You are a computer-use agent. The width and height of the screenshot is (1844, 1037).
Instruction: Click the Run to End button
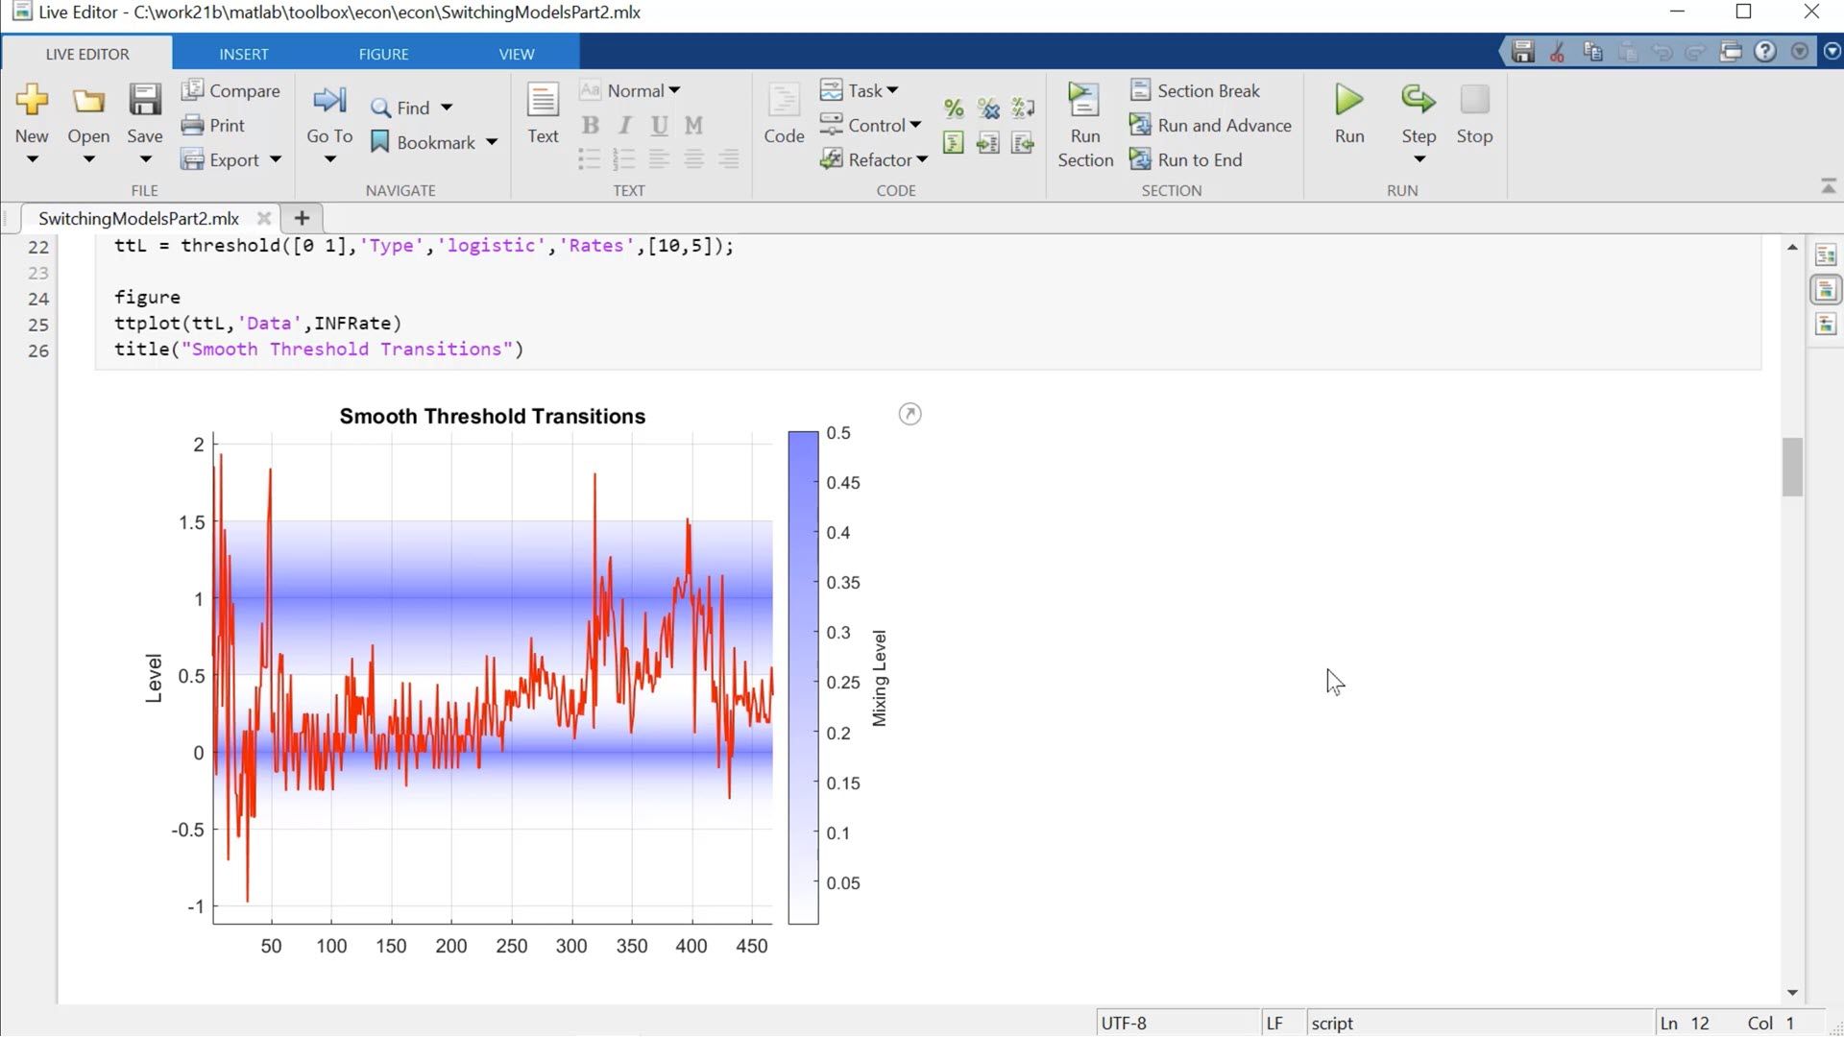(x=1198, y=158)
